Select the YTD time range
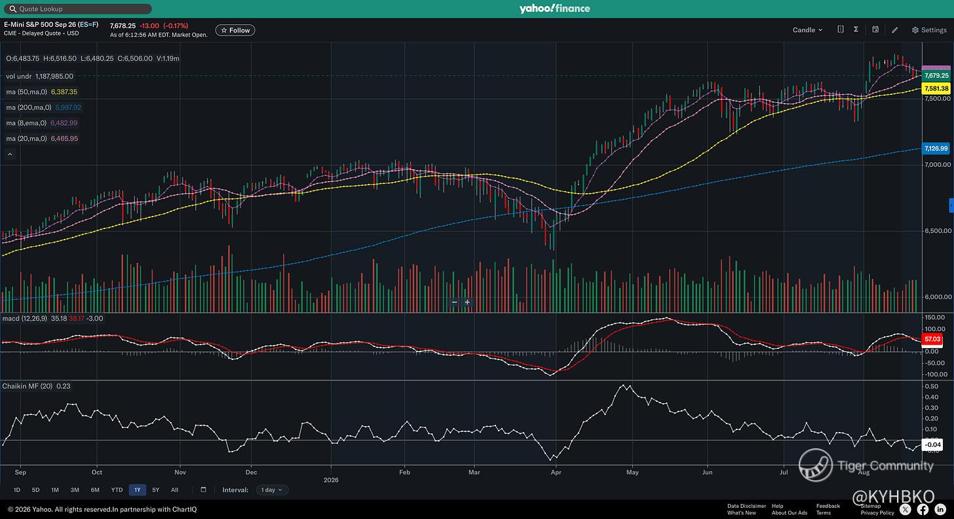 tap(117, 490)
